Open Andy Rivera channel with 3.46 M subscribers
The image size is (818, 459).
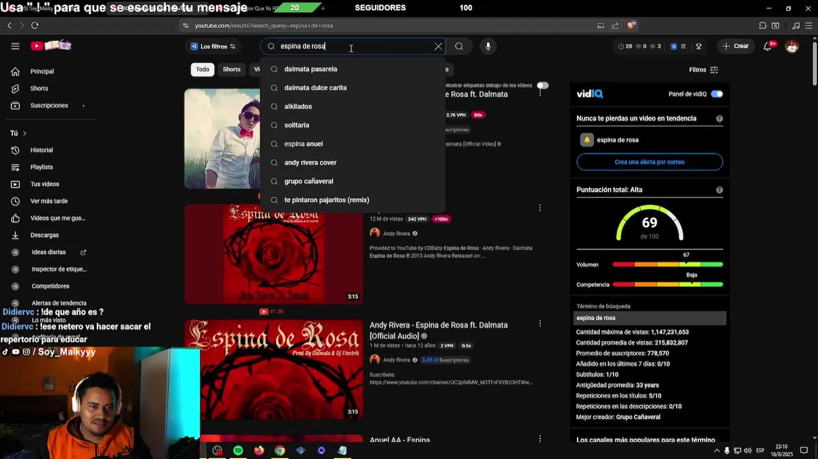click(x=397, y=360)
